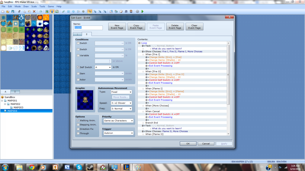Open the Freq dropdown showing Normal

point(121,109)
